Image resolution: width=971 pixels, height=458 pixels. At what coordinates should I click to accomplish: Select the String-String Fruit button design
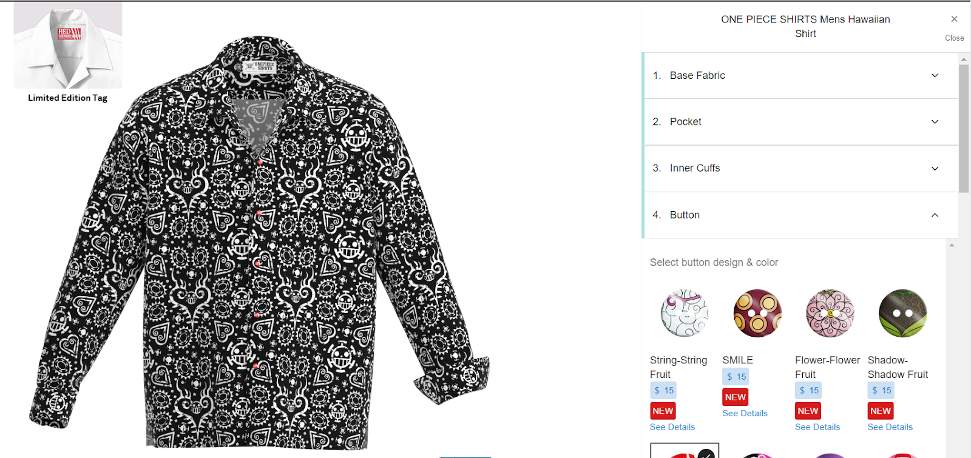point(685,313)
